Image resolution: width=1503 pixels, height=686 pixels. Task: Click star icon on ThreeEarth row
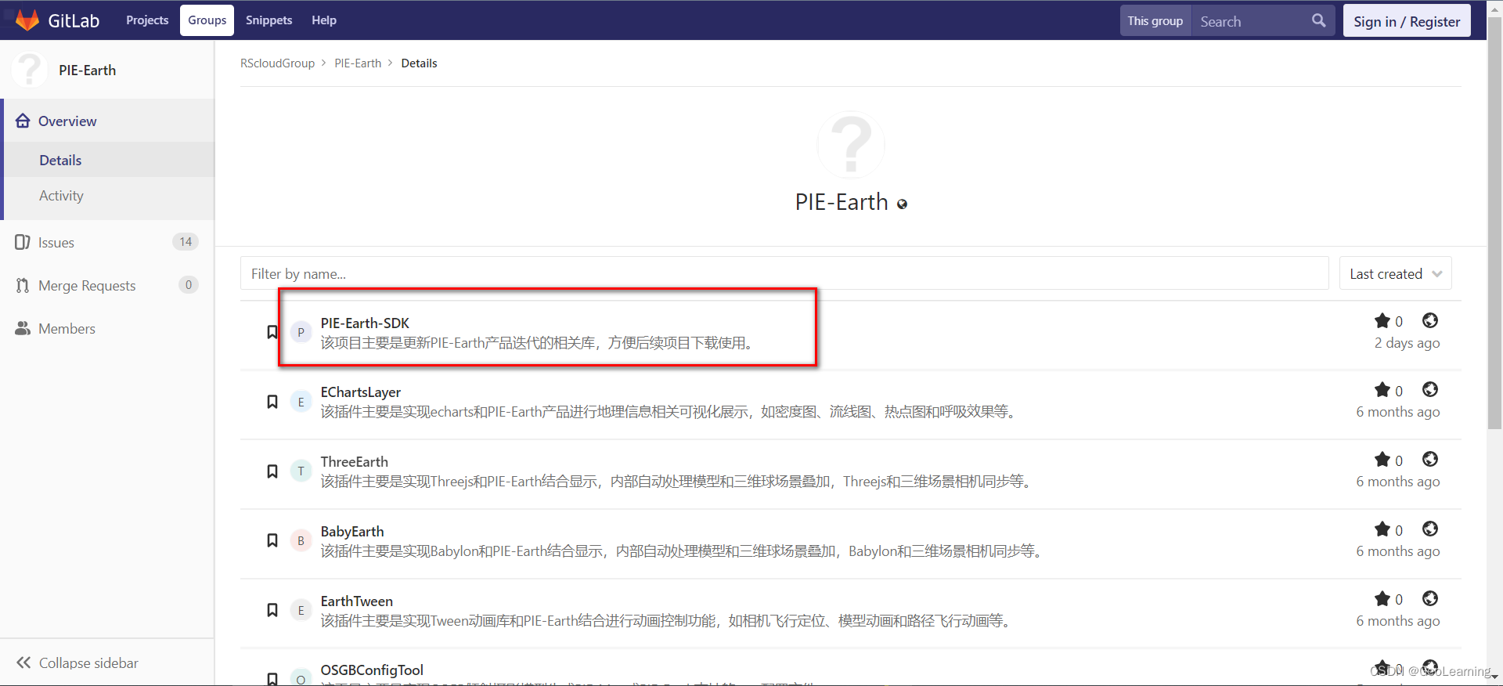1382,459
